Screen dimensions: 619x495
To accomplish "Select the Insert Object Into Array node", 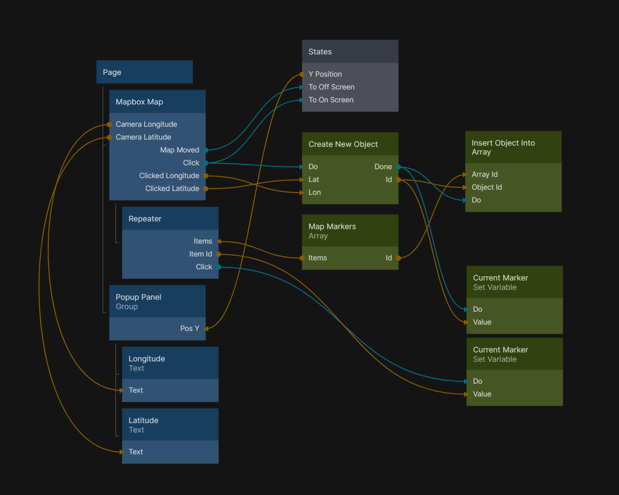I will (x=513, y=147).
